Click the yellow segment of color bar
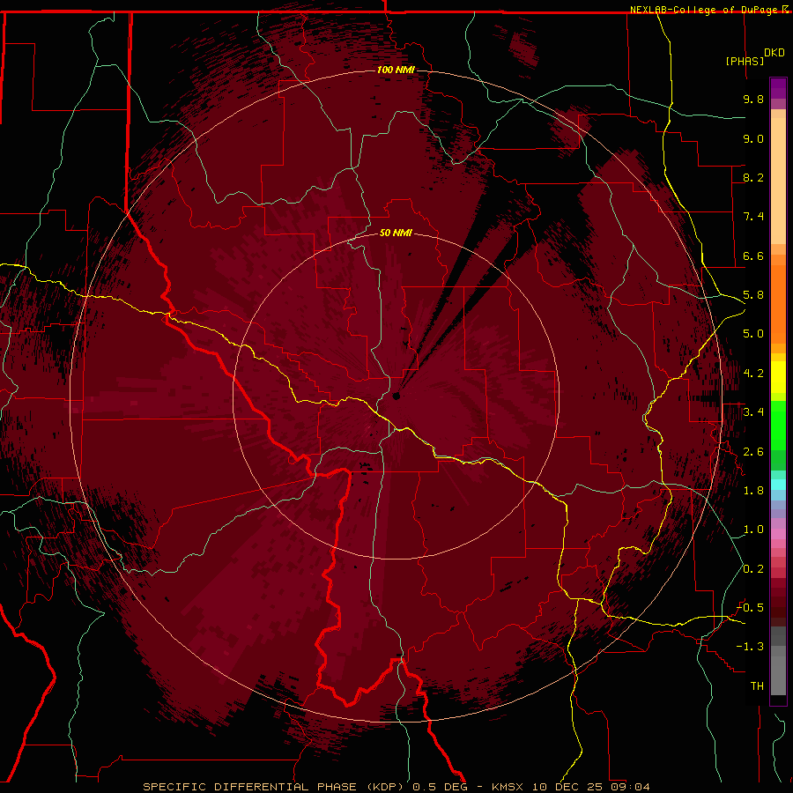The height and width of the screenshot is (793, 793). tap(778, 377)
